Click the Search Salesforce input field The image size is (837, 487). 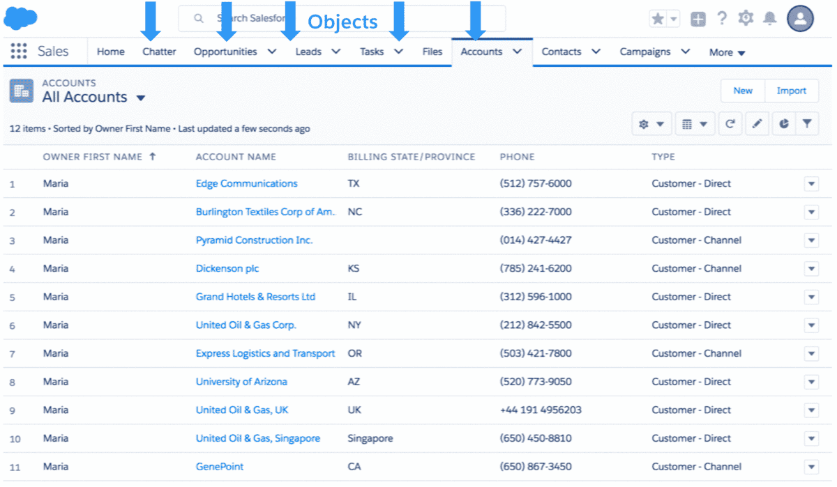[342, 19]
